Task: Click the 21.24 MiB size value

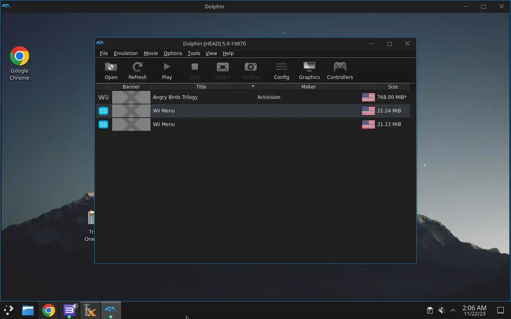Action: pos(389,111)
